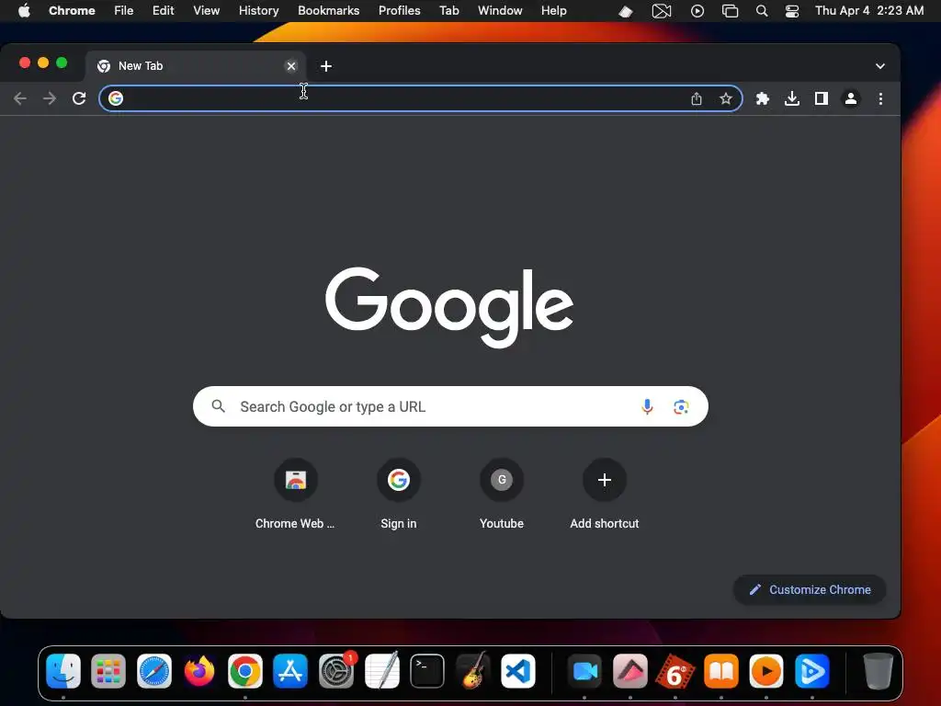Open Books from the dock
The width and height of the screenshot is (941, 706).
720,671
